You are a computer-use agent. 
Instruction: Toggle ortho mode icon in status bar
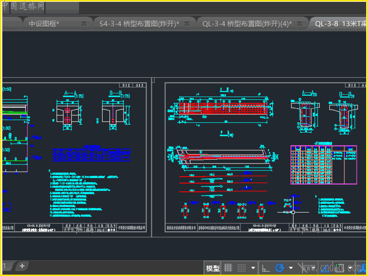[266, 268]
